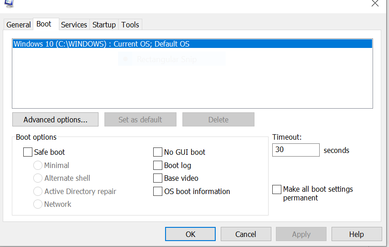This screenshot has height=247, width=389.
Task: Click the Set as default button
Action: (x=140, y=120)
